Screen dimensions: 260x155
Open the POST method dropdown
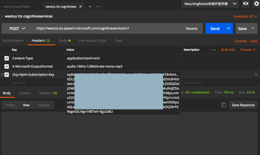[x=17, y=29]
